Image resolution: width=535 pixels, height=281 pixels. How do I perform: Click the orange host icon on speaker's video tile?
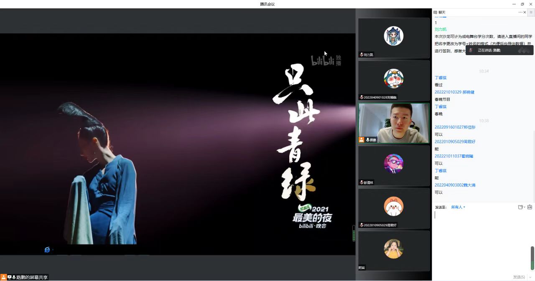[362, 140]
